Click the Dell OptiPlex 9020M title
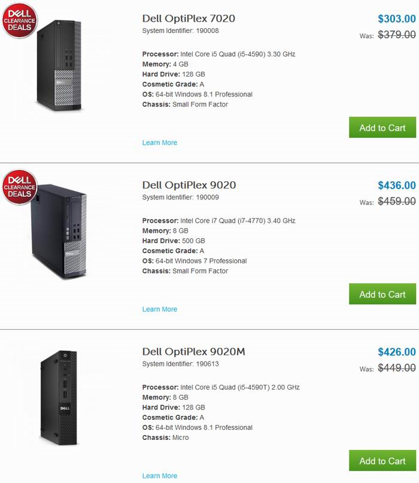 194,352
